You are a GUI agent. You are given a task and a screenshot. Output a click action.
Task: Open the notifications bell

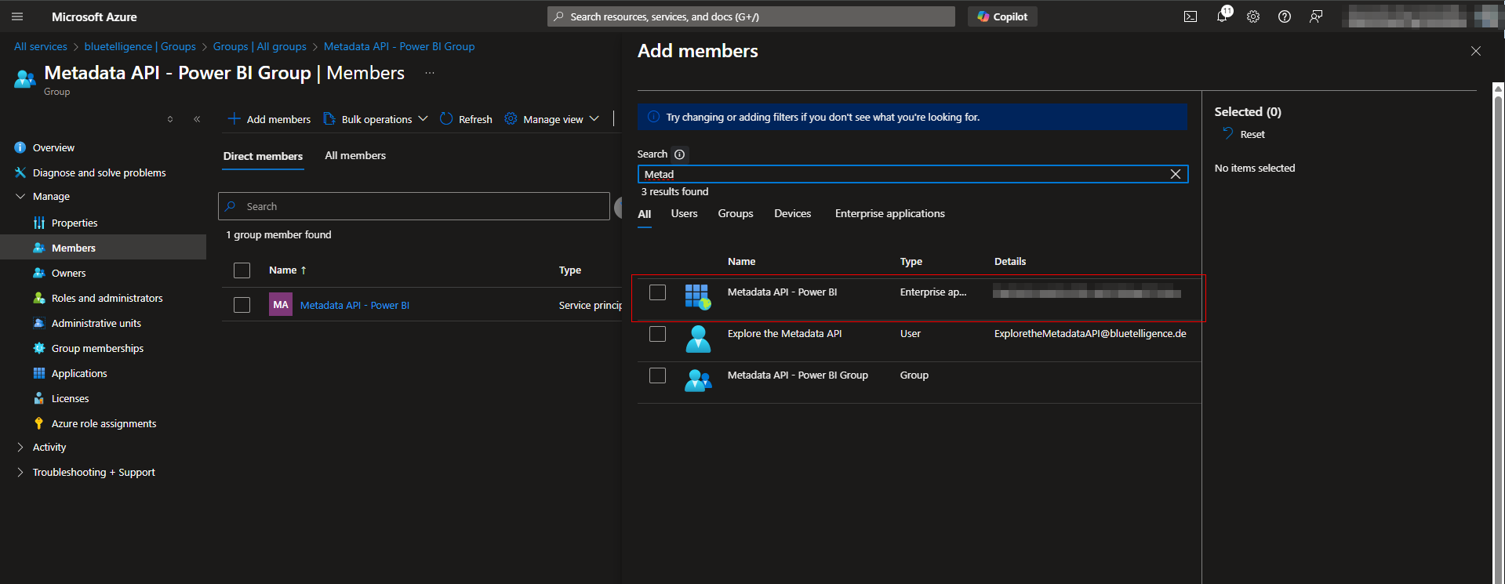(1222, 16)
